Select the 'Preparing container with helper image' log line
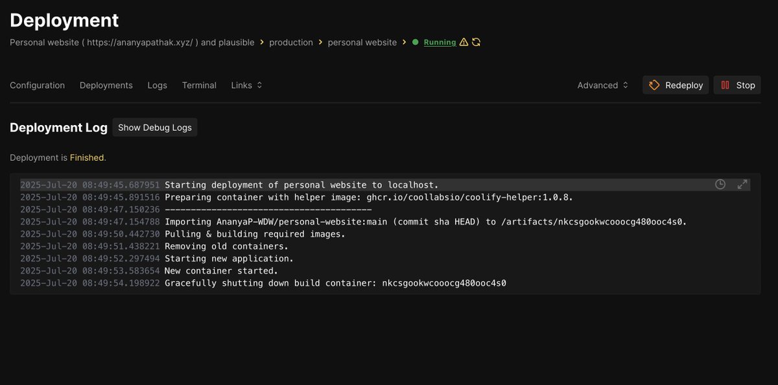 (x=385, y=197)
